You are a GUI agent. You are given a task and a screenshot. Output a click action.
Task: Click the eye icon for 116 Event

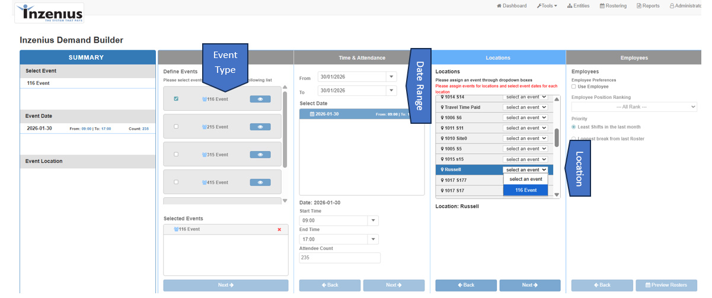coord(260,99)
